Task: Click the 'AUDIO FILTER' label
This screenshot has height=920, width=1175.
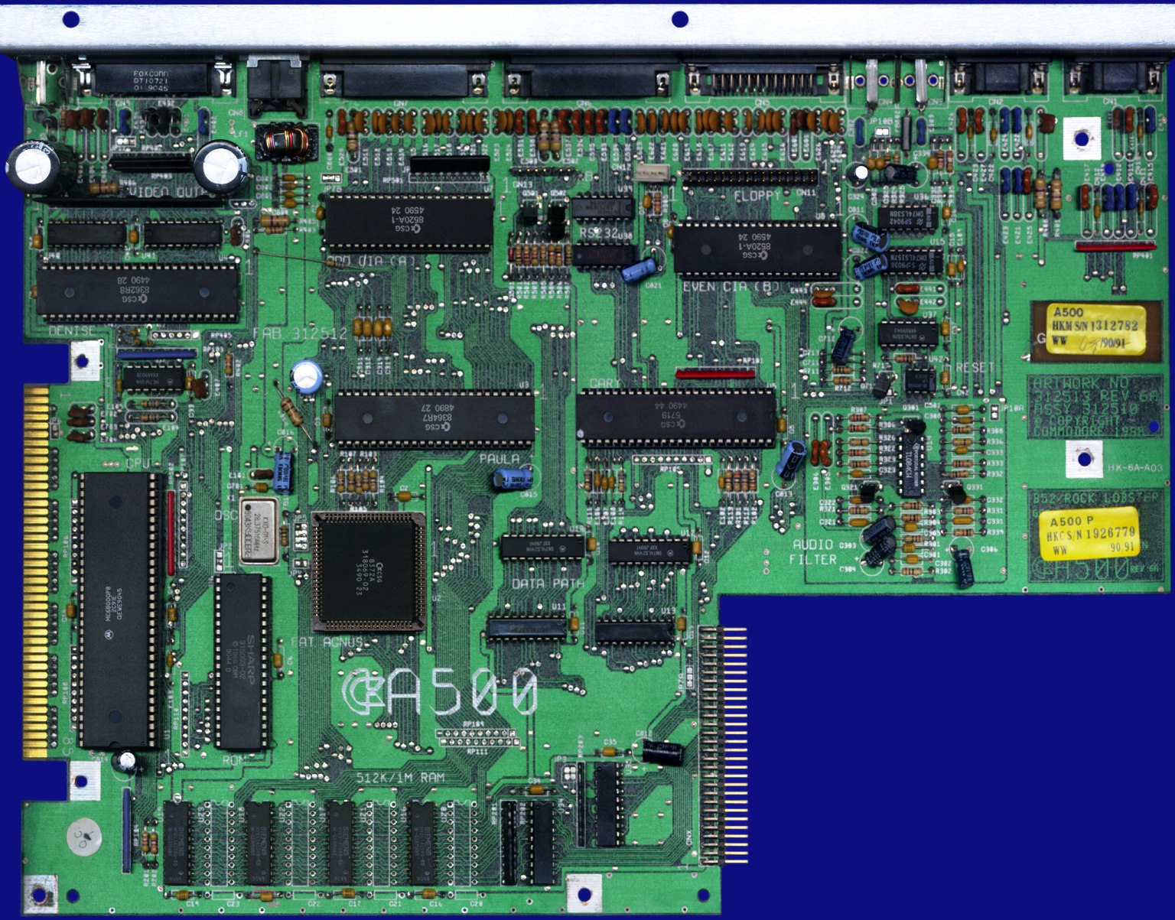Action: [814, 551]
